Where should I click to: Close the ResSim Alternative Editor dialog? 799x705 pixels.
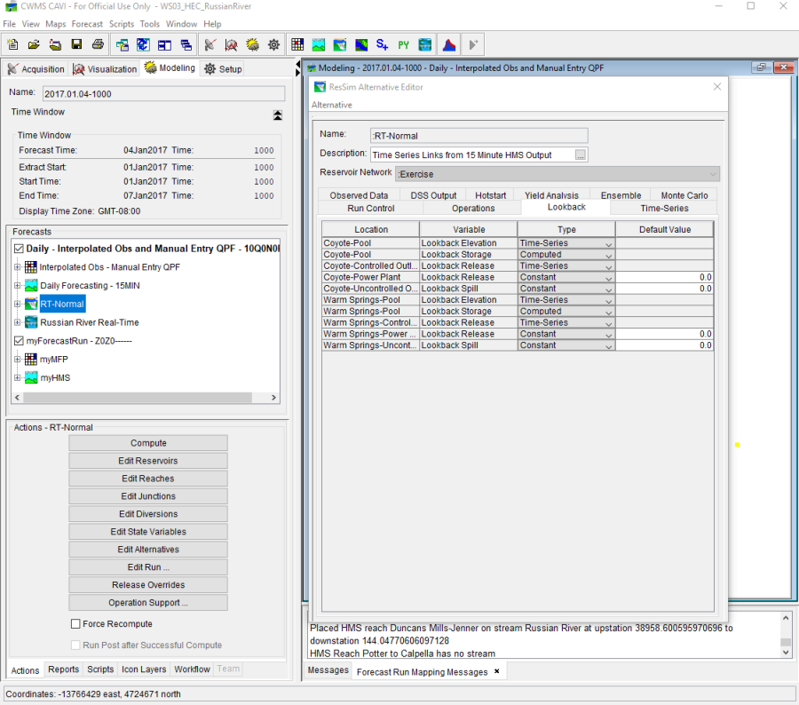pos(717,87)
